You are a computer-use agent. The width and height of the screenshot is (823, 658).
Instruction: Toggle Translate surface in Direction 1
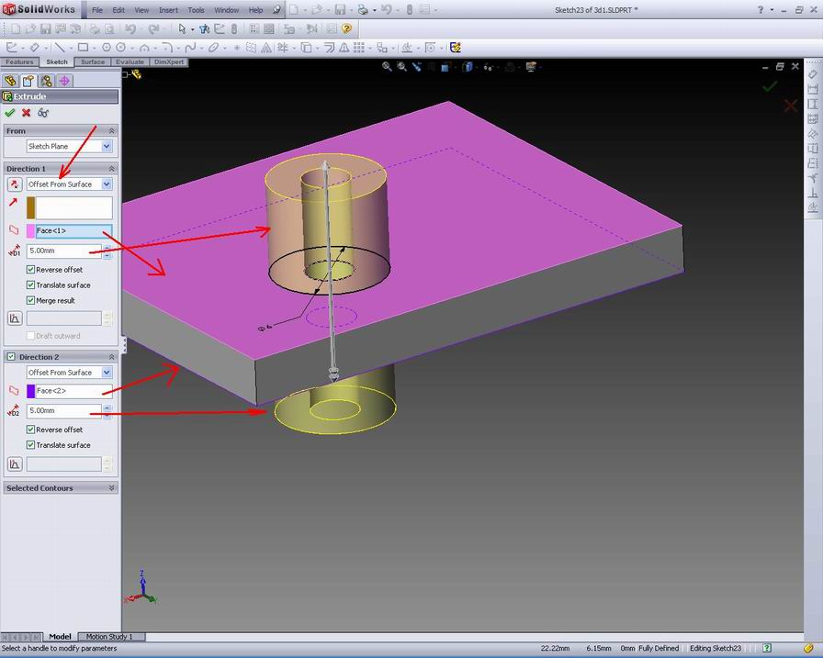31,285
